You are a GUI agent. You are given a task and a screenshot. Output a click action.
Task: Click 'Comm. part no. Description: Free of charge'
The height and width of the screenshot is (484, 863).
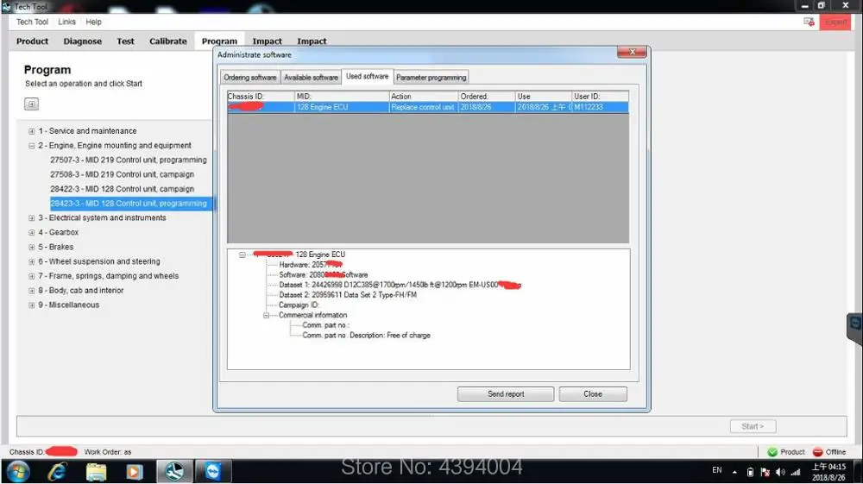click(x=366, y=335)
